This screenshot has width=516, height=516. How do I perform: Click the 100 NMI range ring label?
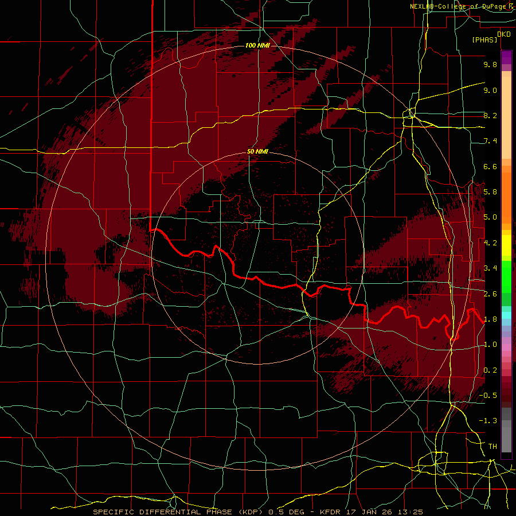pos(257,45)
